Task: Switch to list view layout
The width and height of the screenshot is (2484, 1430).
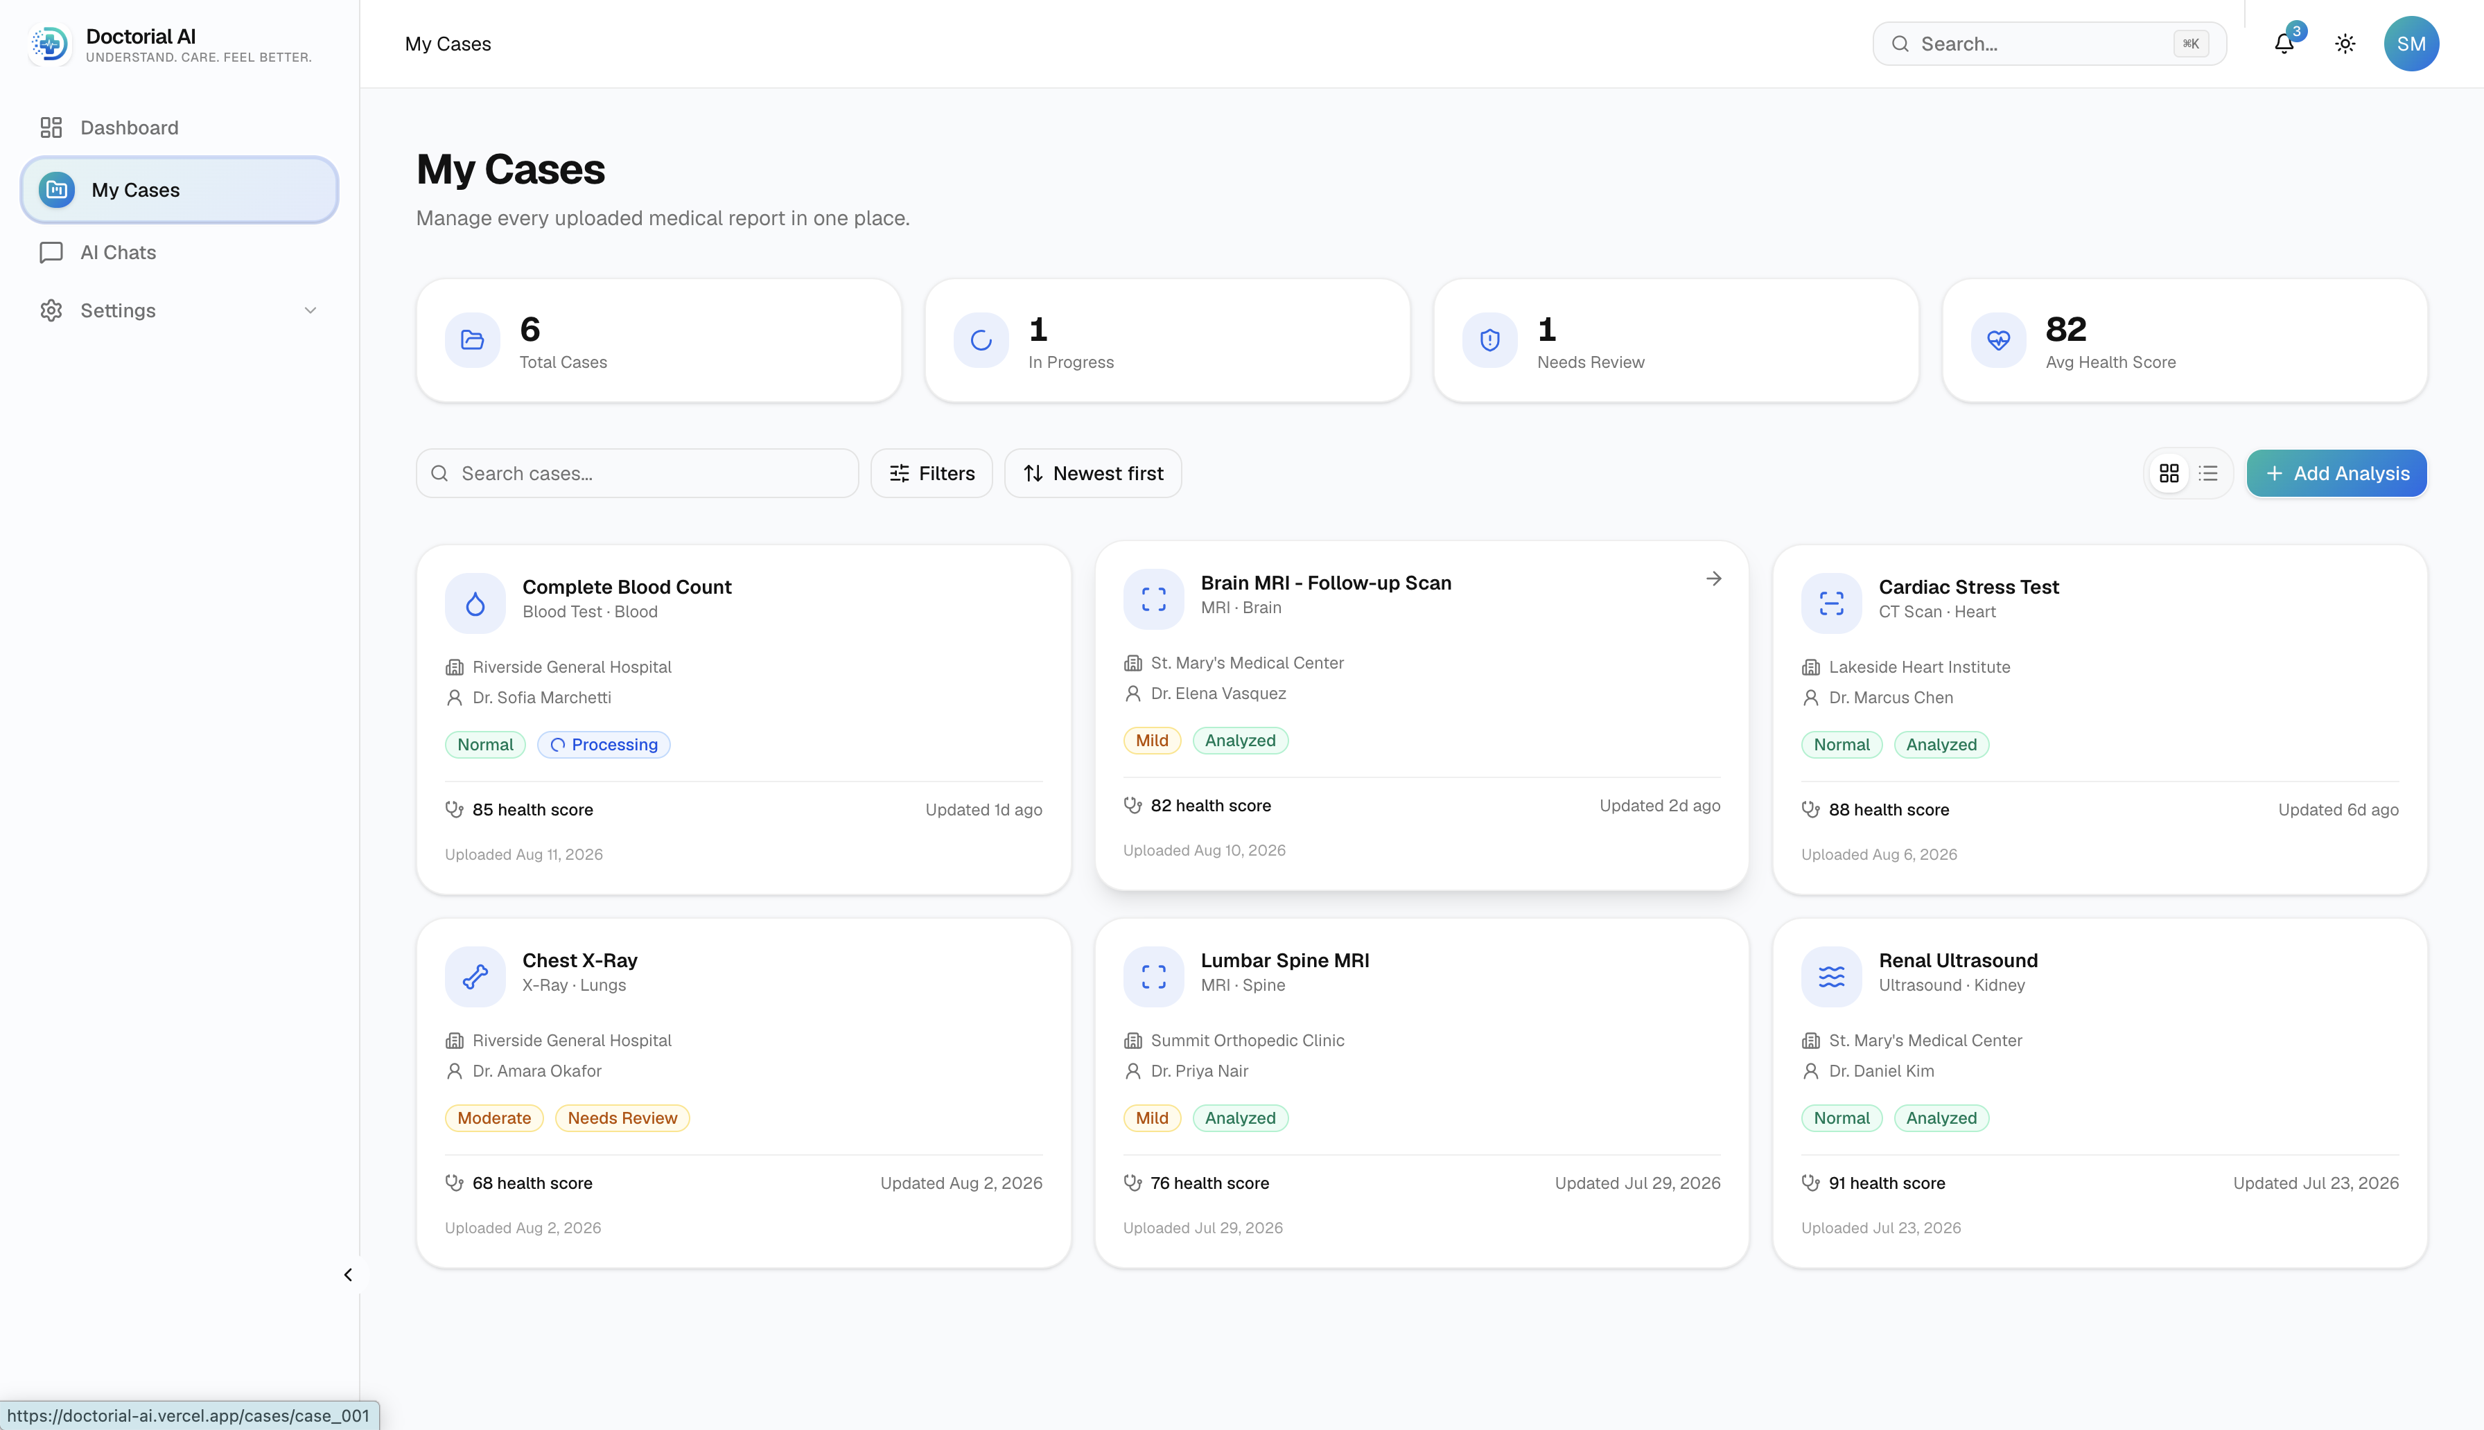Action: pyautogui.click(x=2208, y=473)
